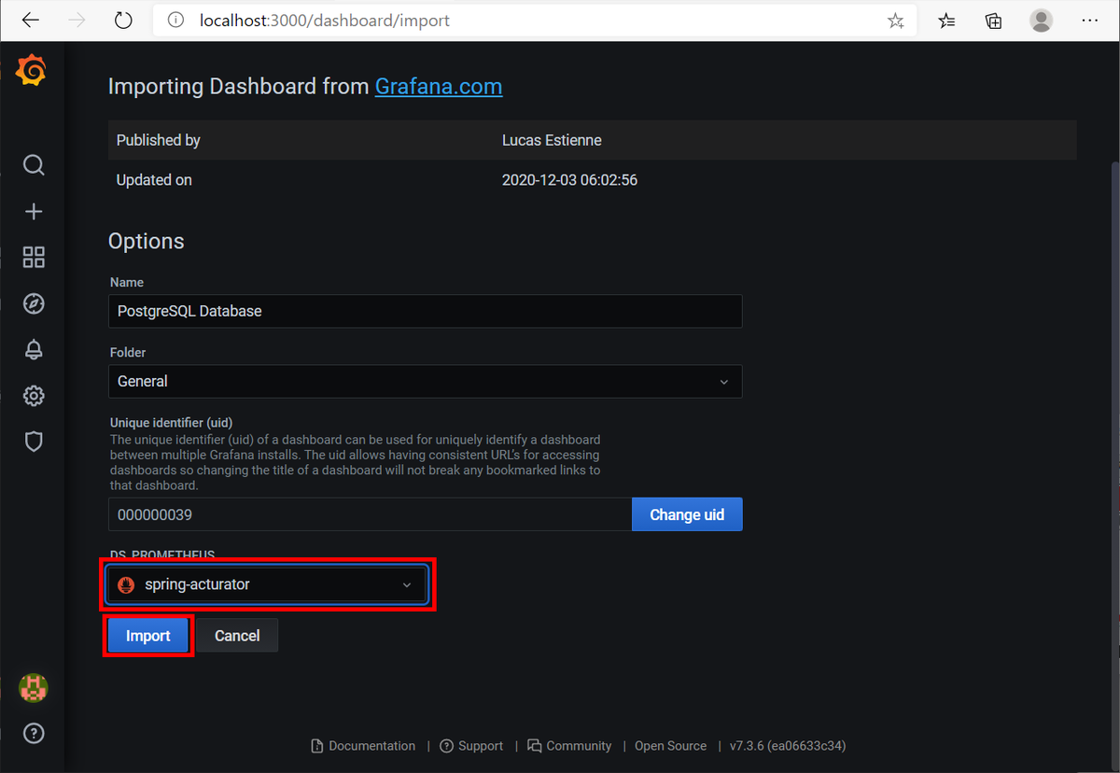Image resolution: width=1120 pixels, height=773 pixels.
Task: Click the uid field showing 000000039
Action: pos(371,514)
